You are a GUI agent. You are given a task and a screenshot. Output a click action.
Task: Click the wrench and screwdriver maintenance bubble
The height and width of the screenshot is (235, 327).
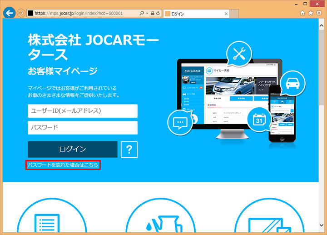[239, 54]
